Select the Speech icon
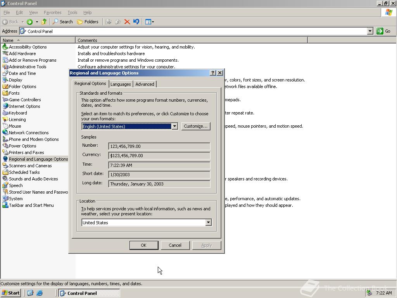This screenshot has width=397, height=298. tap(5, 185)
